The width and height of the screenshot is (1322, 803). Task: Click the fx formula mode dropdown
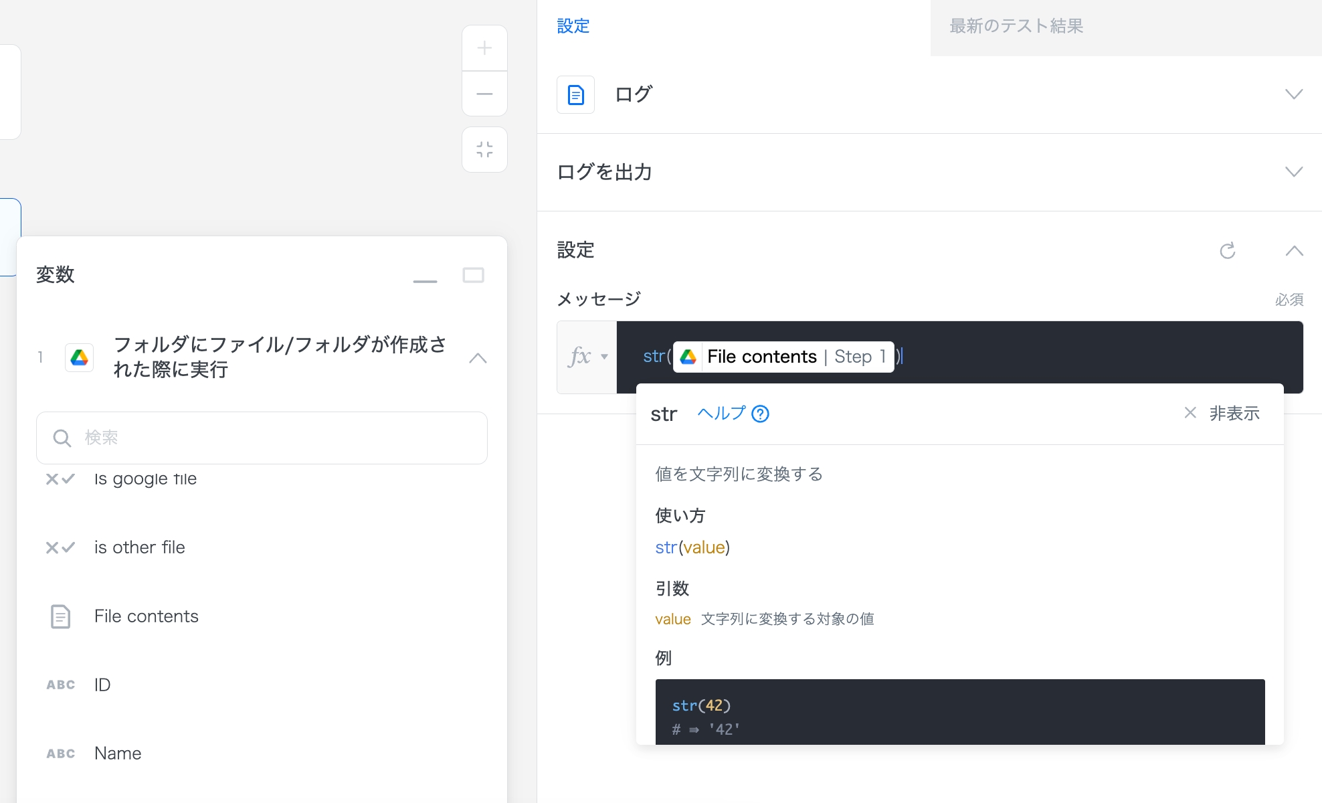(x=587, y=357)
